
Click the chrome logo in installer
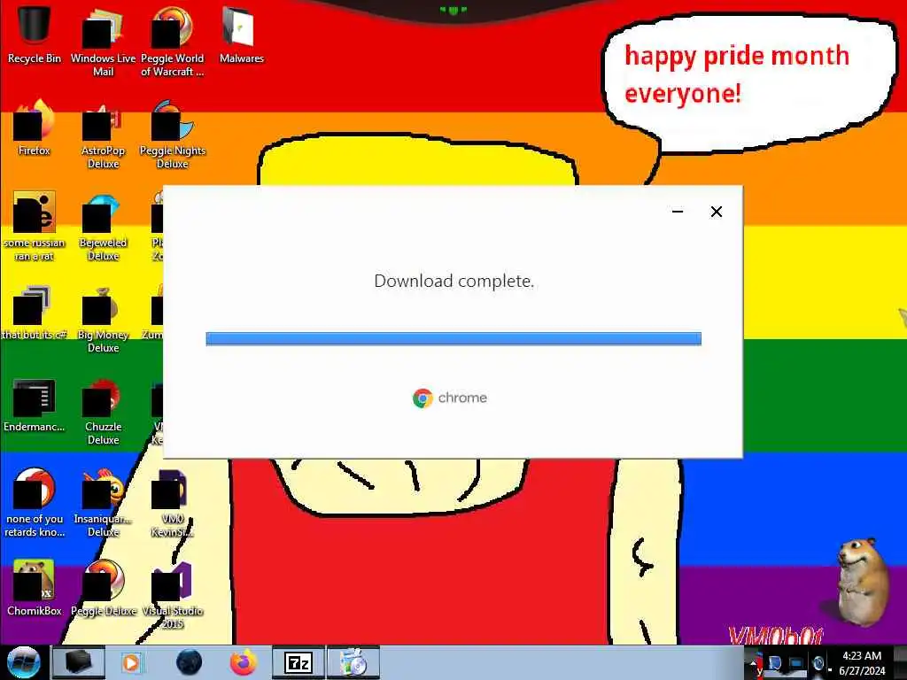pos(449,398)
